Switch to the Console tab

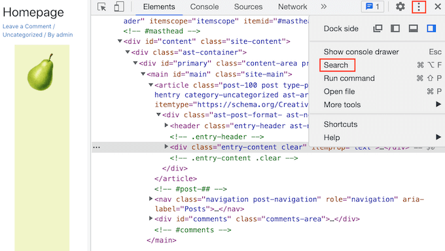point(204,7)
